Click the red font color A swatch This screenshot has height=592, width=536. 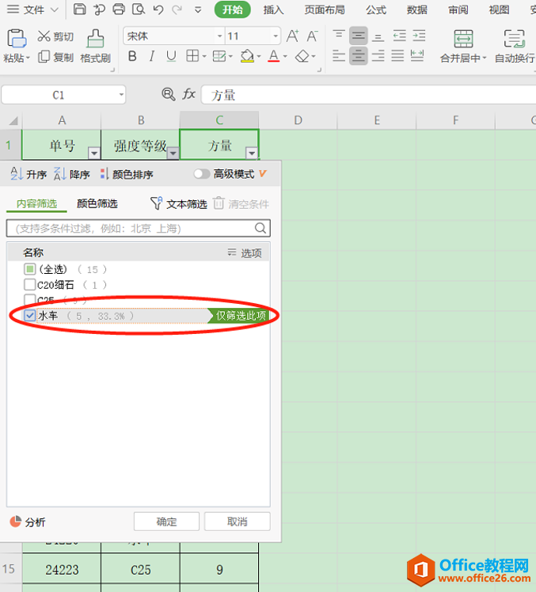[274, 56]
